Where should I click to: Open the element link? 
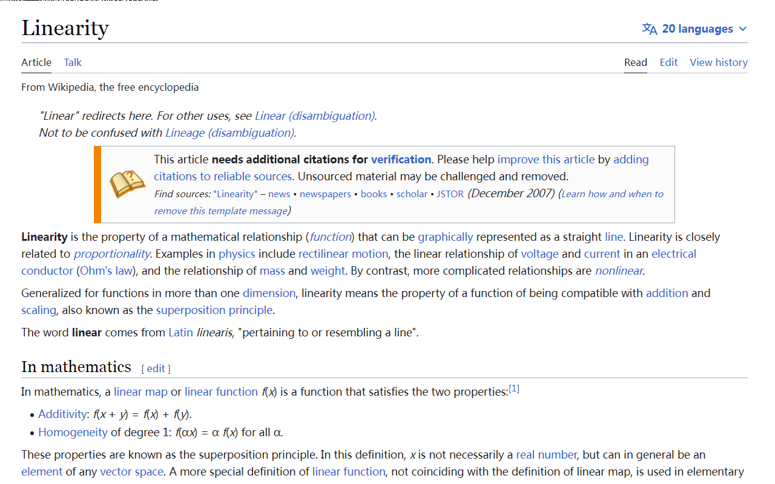click(x=42, y=471)
